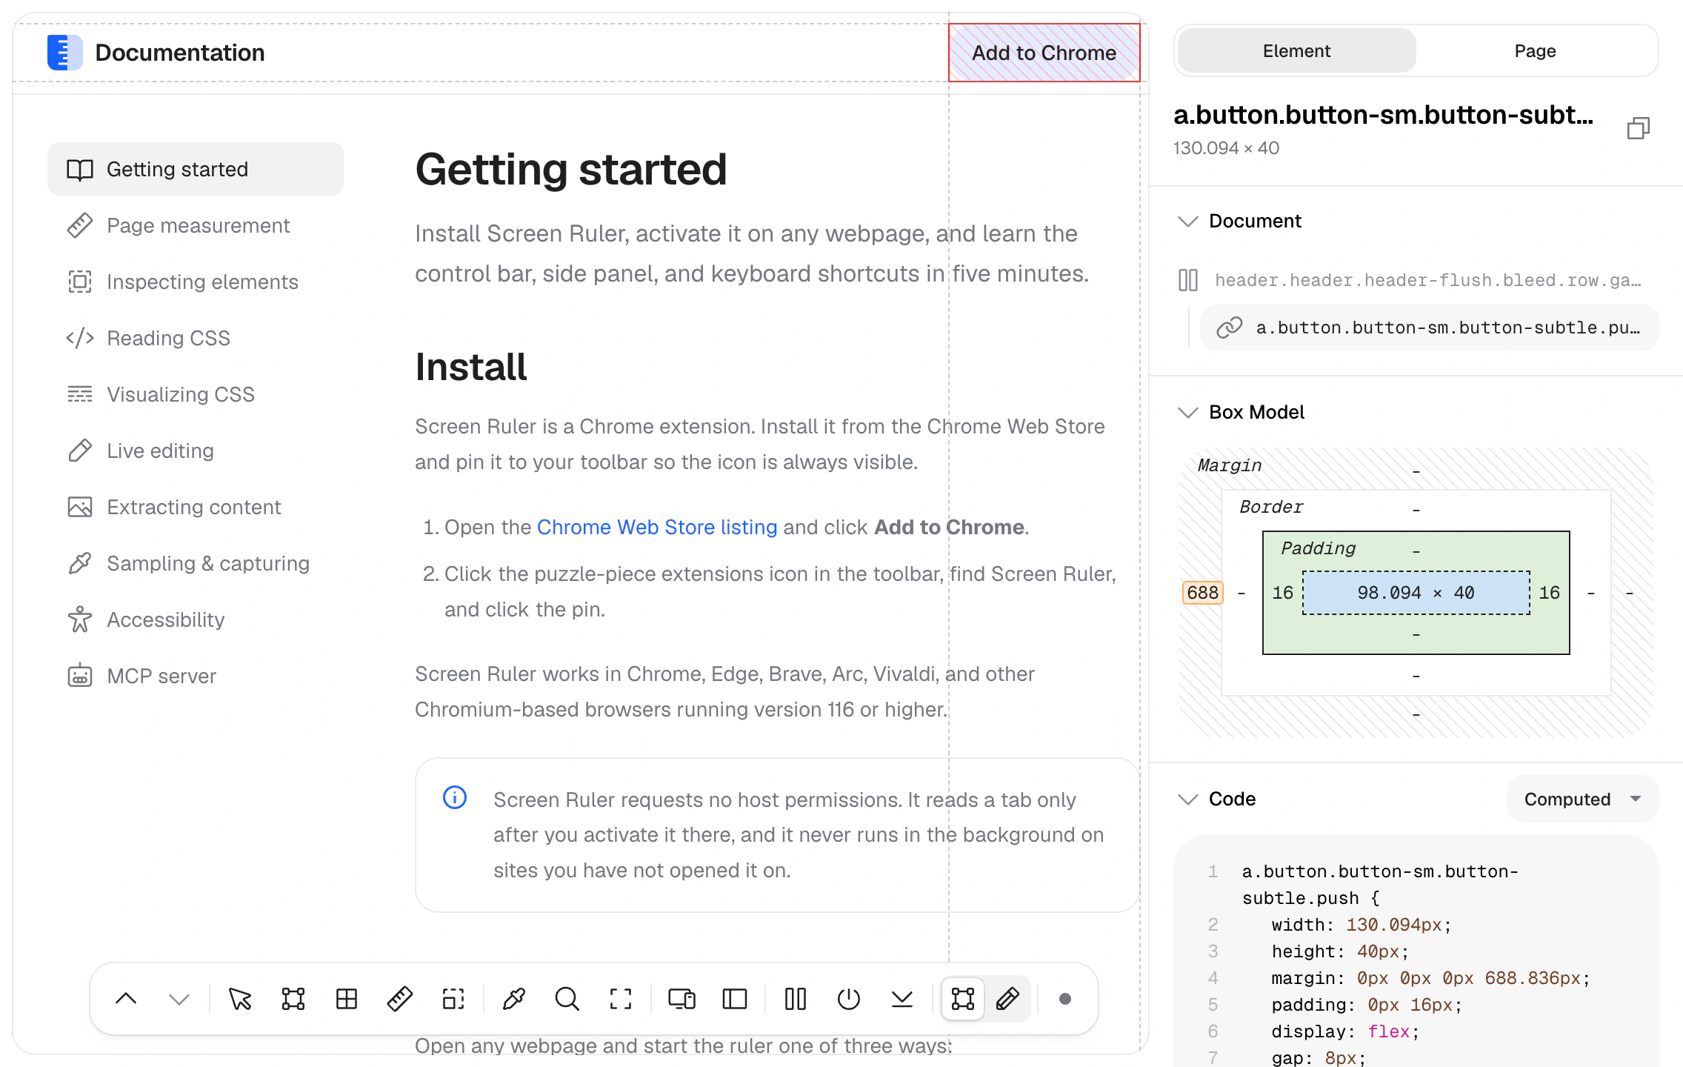Toggle the highlighted element inspect mode button

tap(963, 999)
